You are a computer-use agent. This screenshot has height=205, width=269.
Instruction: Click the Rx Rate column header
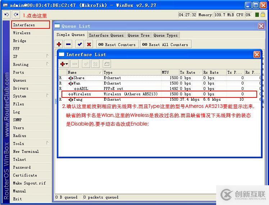point(214,72)
